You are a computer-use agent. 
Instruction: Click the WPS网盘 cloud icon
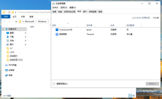6,65
